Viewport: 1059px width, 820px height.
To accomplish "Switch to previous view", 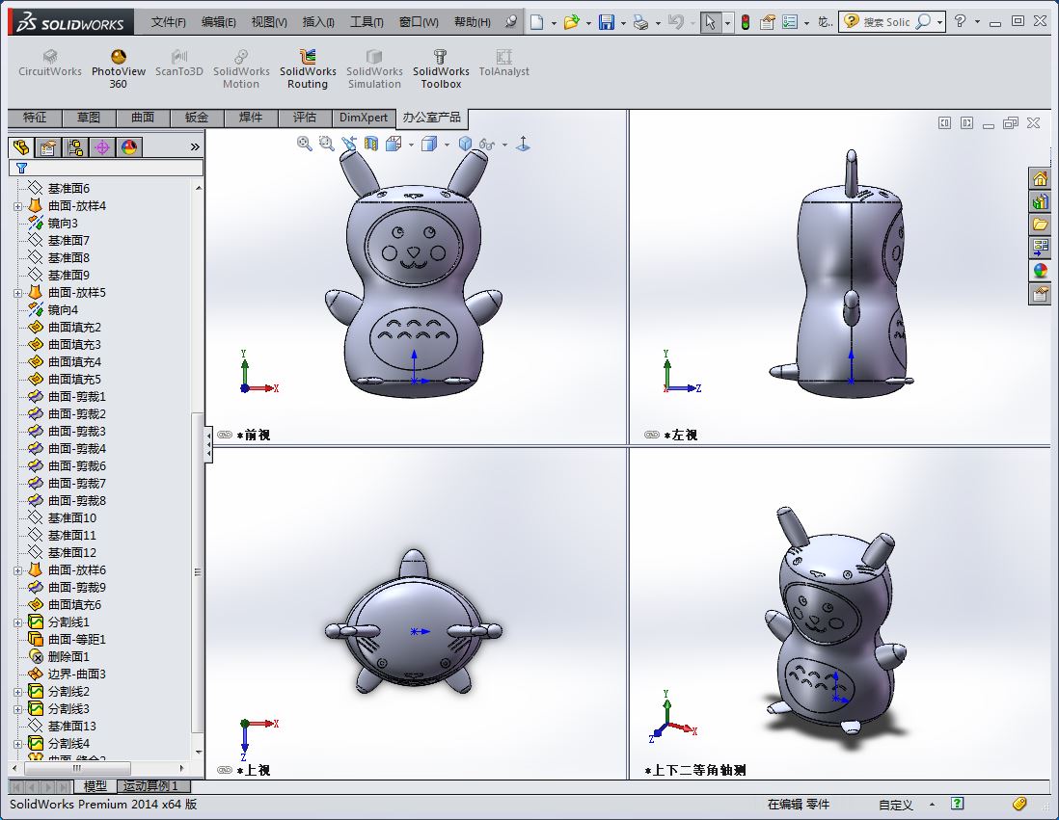I will (348, 143).
